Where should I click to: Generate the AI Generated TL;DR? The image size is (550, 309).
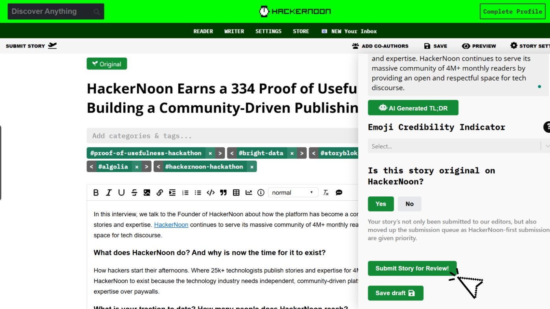(413, 108)
